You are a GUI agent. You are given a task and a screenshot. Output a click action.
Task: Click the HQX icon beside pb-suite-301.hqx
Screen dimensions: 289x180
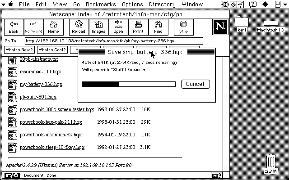(12, 97)
